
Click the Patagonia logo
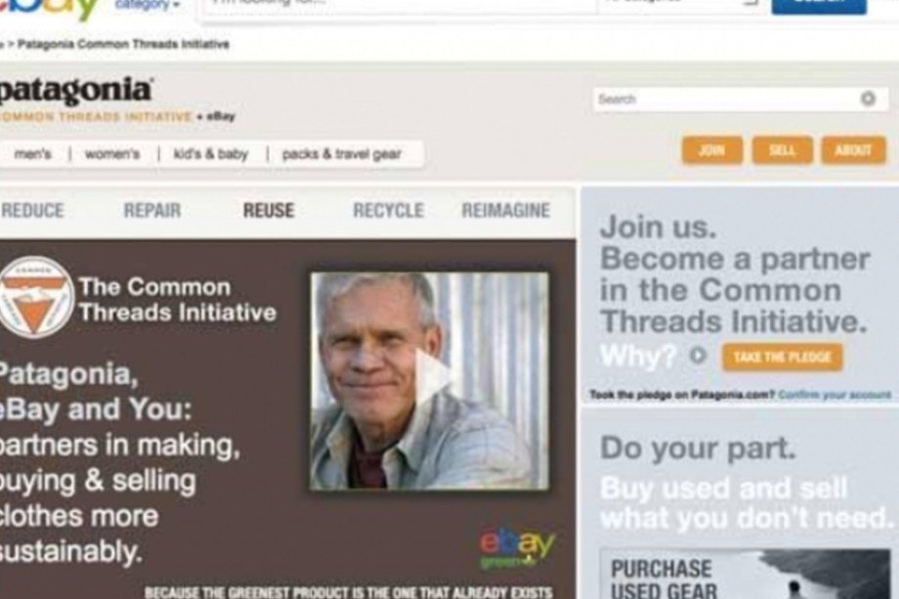[74, 91]
